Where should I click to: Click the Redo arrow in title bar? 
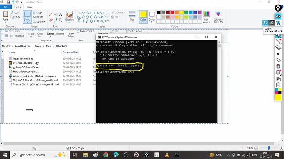pos(18,2)
